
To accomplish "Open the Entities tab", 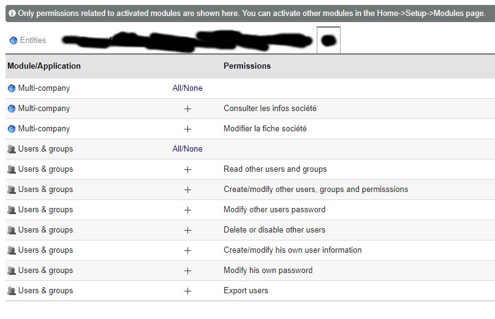I will click(x=33, y=40).
